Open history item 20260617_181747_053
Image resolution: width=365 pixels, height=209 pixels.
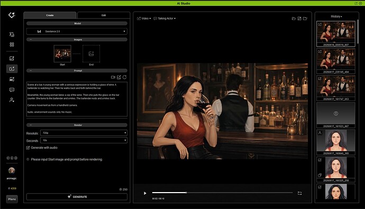tap(336, 88)
